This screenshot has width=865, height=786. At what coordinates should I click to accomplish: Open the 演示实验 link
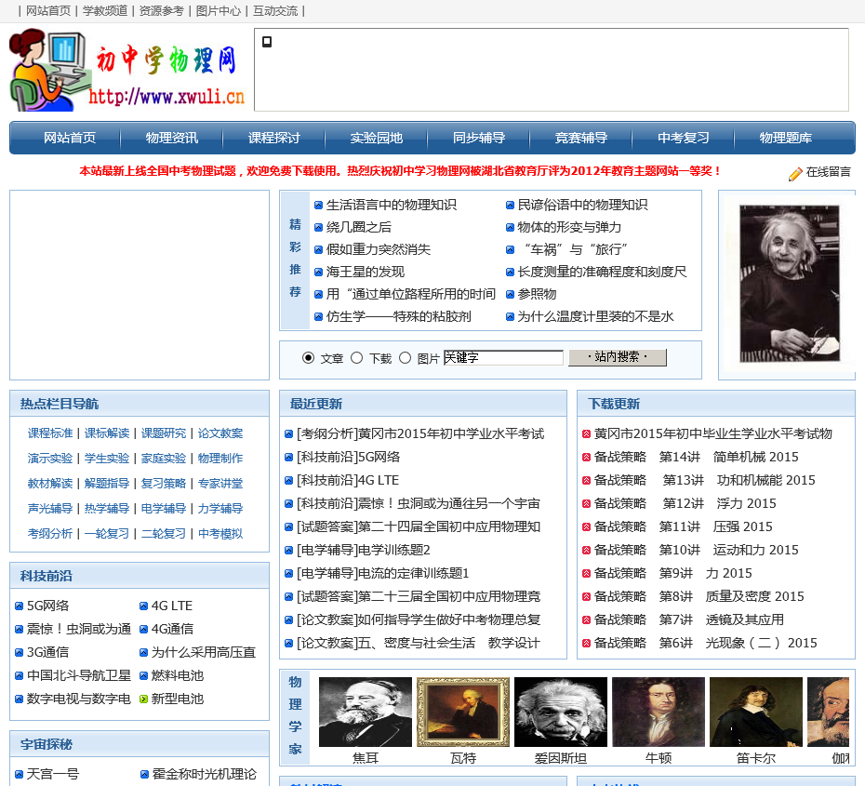tap(50, 459)
